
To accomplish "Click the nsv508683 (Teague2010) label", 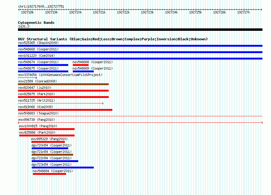I will 38,113.
